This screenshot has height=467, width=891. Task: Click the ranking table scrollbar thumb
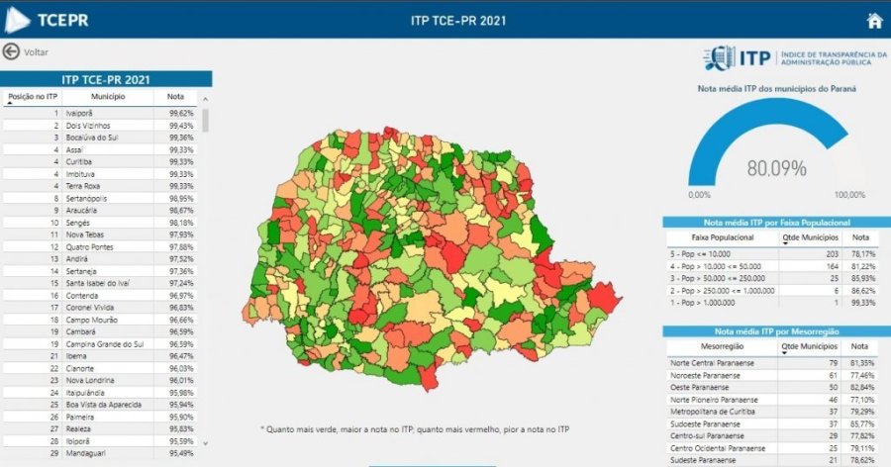(205, 120)
